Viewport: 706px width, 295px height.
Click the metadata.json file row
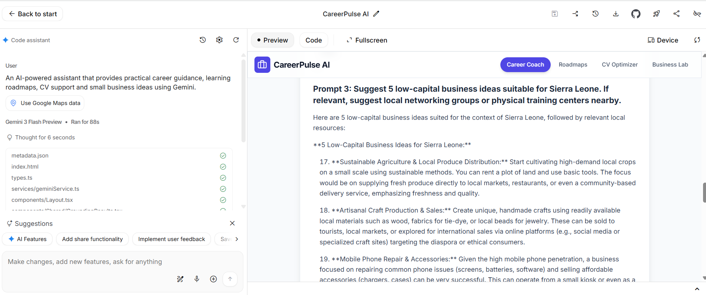tap(119, 156)
